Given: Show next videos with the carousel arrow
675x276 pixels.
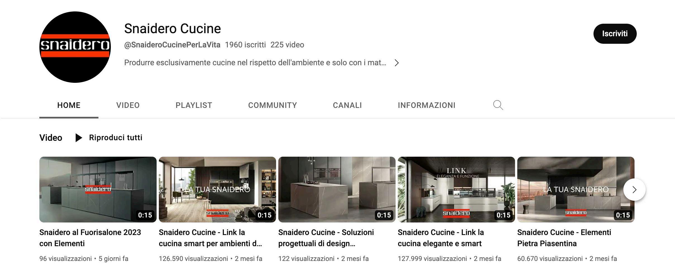Looking at the screenshot, I should point(634,190).
